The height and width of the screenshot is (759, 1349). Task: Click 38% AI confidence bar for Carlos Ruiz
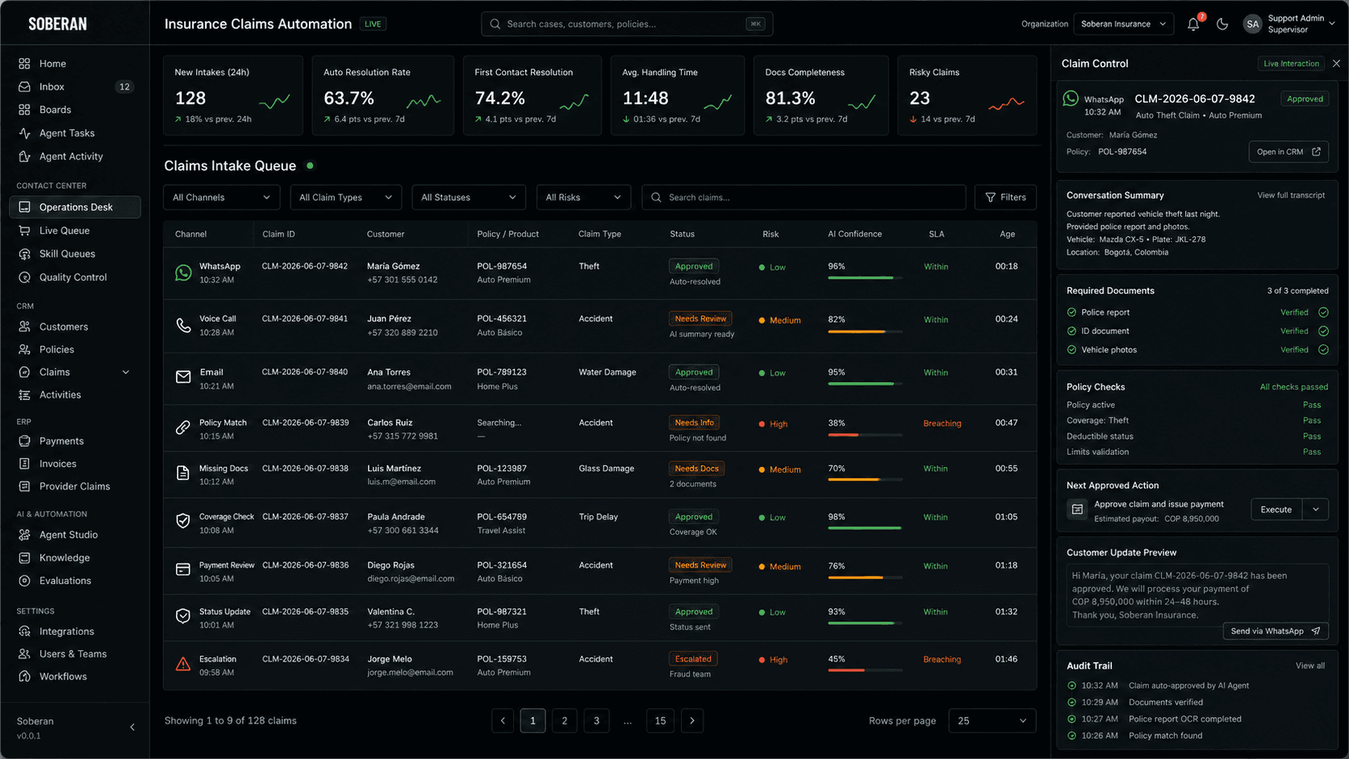(864, 435)
